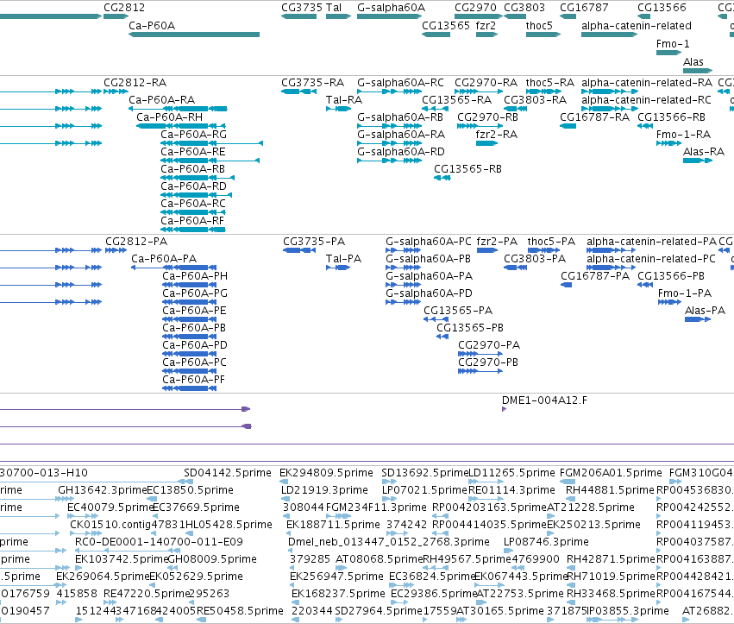Select the thoc5 gene label
Viewport: 734px width, 624px height.
(539, 25)
